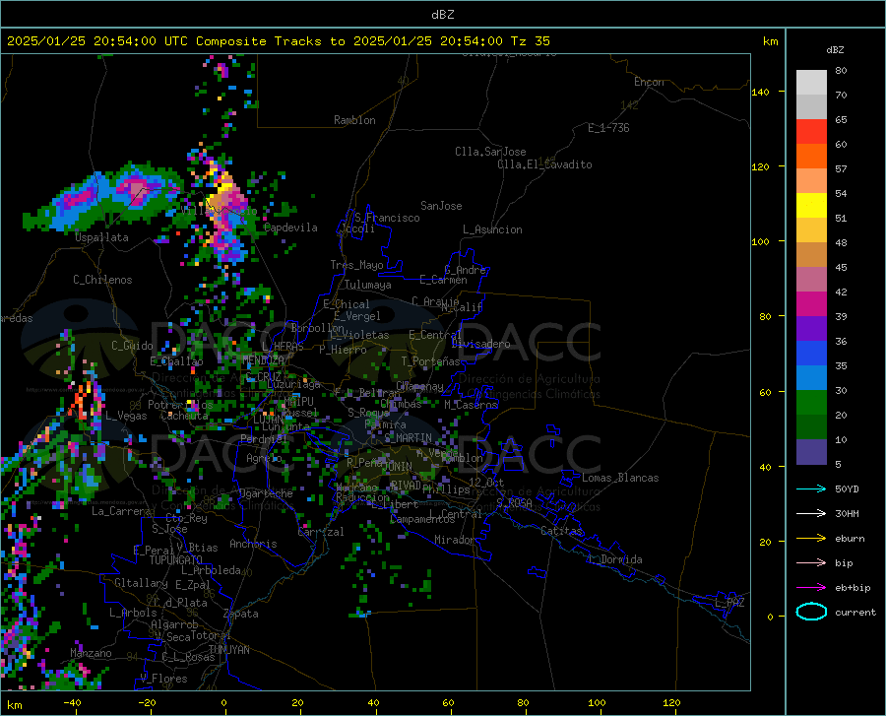The height and width of the screenshot is (716, 886).
Task: Click the Encon map label
Action: pos(649,82)
